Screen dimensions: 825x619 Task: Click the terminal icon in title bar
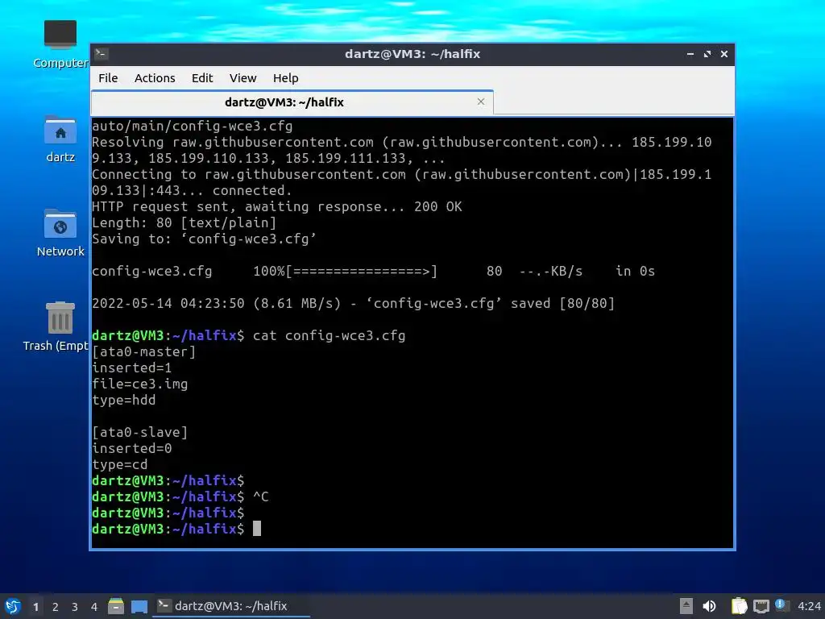(x=102, y=54)
